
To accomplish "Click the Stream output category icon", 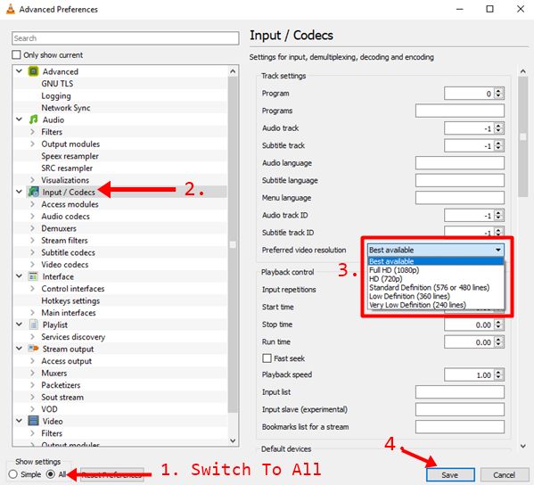I will coord(33,349).
